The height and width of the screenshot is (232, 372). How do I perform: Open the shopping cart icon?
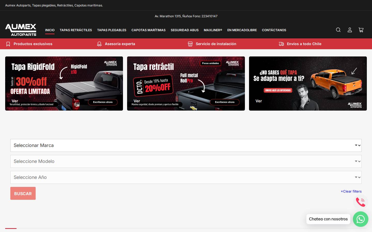tap(361, 30)
